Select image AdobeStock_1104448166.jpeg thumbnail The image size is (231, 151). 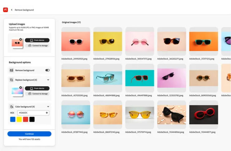[172, 115]
